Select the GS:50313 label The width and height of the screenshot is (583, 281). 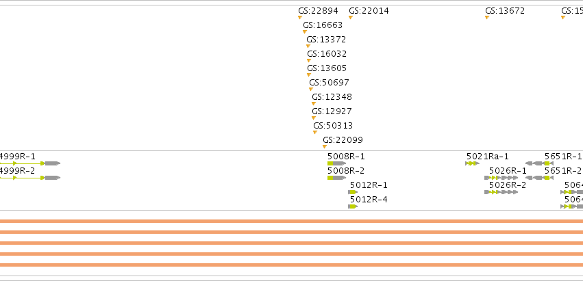[x=333, y=126]
